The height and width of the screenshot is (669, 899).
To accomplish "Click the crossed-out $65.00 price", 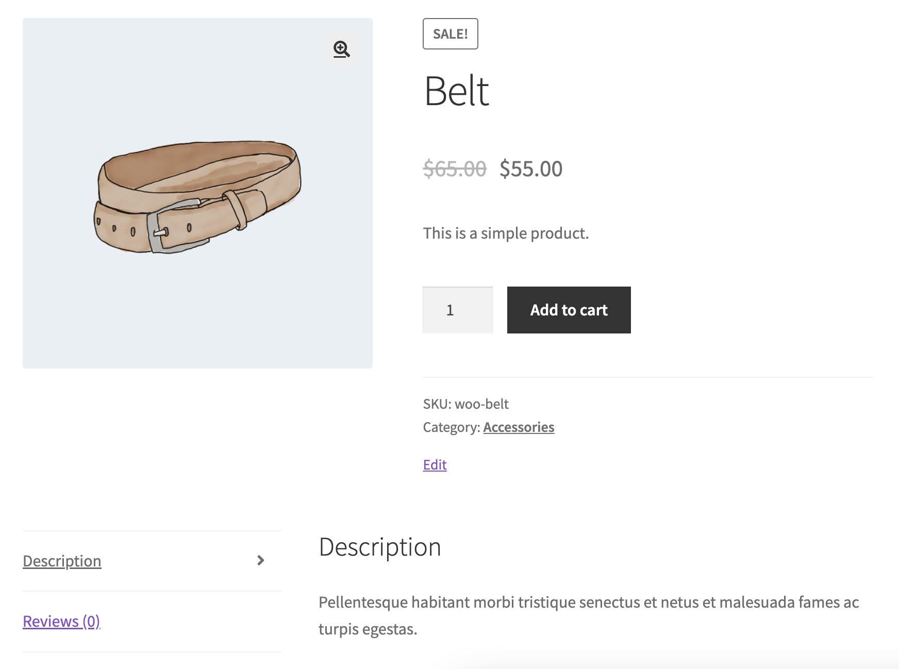I will (x=454, y=170).
